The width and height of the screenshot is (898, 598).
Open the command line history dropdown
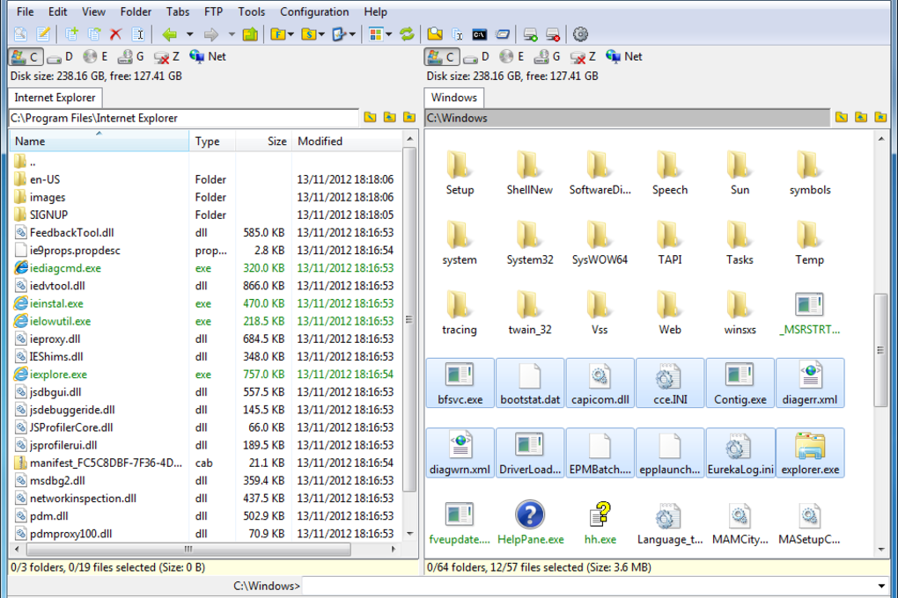click(x=881, y=586)
